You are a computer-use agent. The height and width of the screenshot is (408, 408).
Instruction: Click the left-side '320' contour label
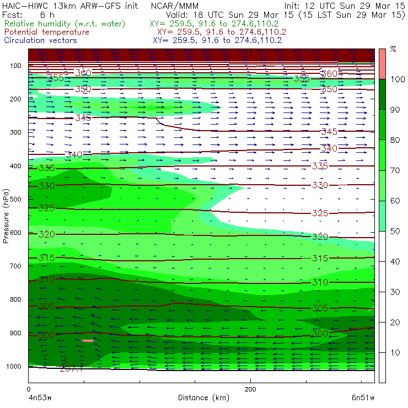tap(47, 234)
